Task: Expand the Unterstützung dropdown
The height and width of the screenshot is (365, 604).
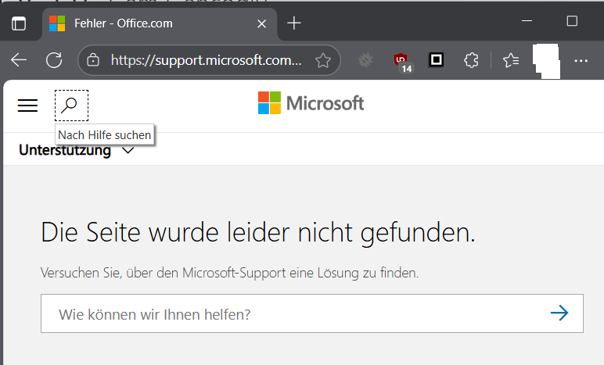Action: 76,150
